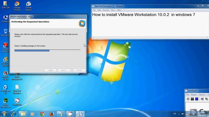Viewport: 209px width, 117px height.
Task: Toggle screen annotations icon in CamStudio toolbar
Action: click(x=202, y=99)
